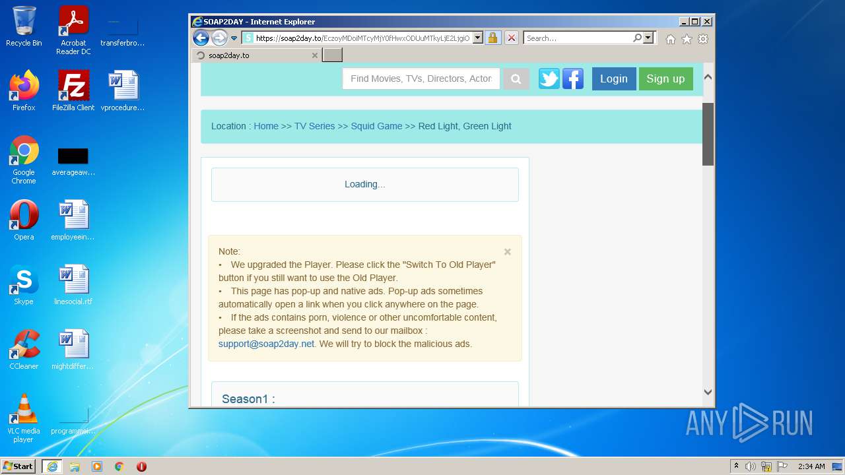Screen dimensions: 845x475
Task: Expand the address bar autocomplete dropdown
Action: [x=478, y=38]
